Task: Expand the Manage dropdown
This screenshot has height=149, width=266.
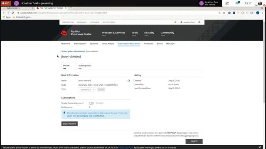Action: pos(171,44)
